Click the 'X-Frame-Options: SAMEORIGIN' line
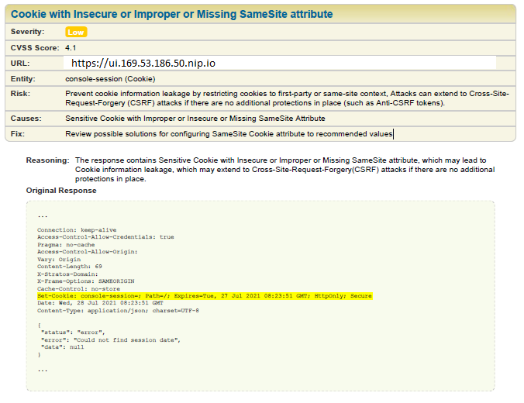Viewport: 524px width, 403px height. [86, 281]
